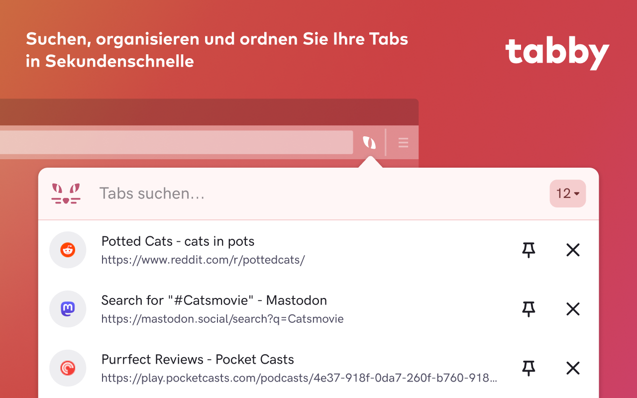Click the Pocket Casts favicon icon
The image size is (637, 398).
click(x=68, y=368)
